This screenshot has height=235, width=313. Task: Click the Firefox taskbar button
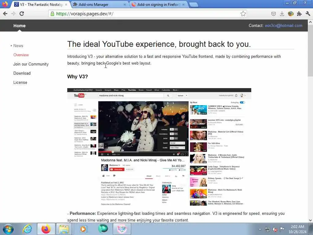(46, 229)
